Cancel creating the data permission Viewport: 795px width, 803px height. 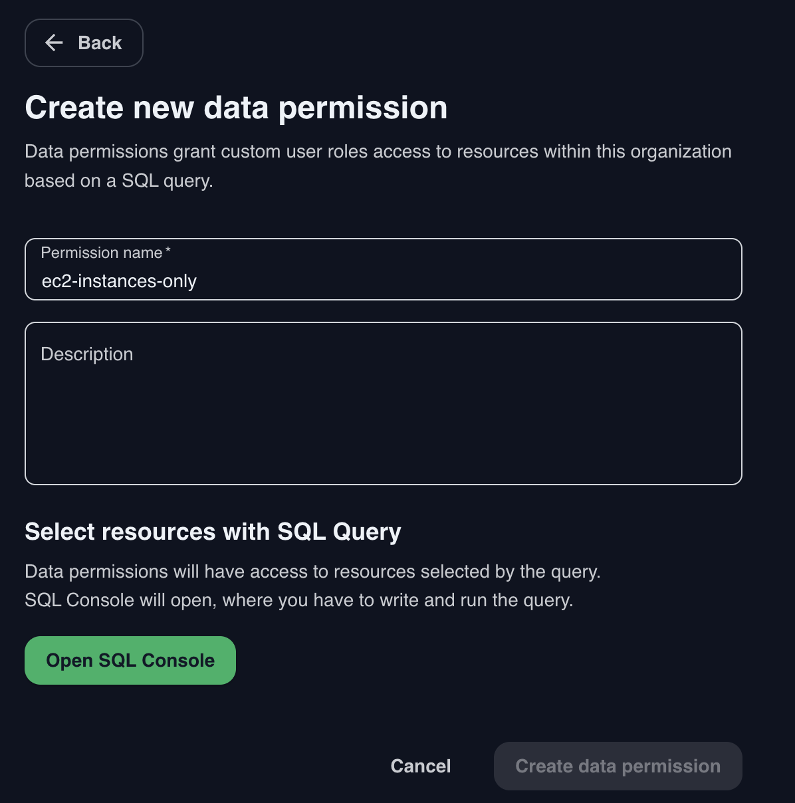click(421, 766)
